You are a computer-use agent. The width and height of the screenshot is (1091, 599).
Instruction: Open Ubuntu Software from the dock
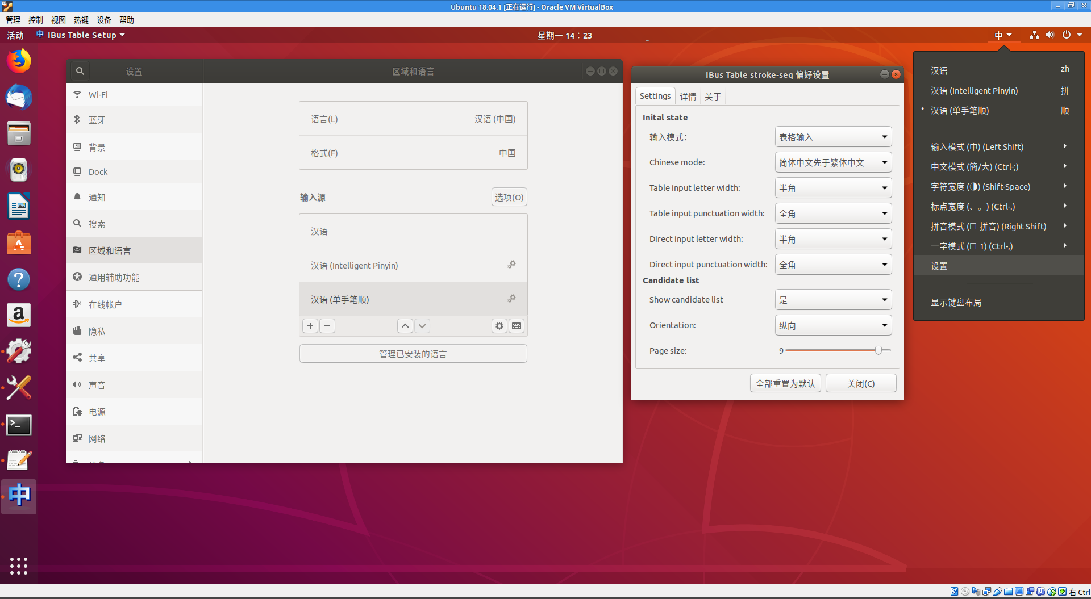click(x=19, y=242)
